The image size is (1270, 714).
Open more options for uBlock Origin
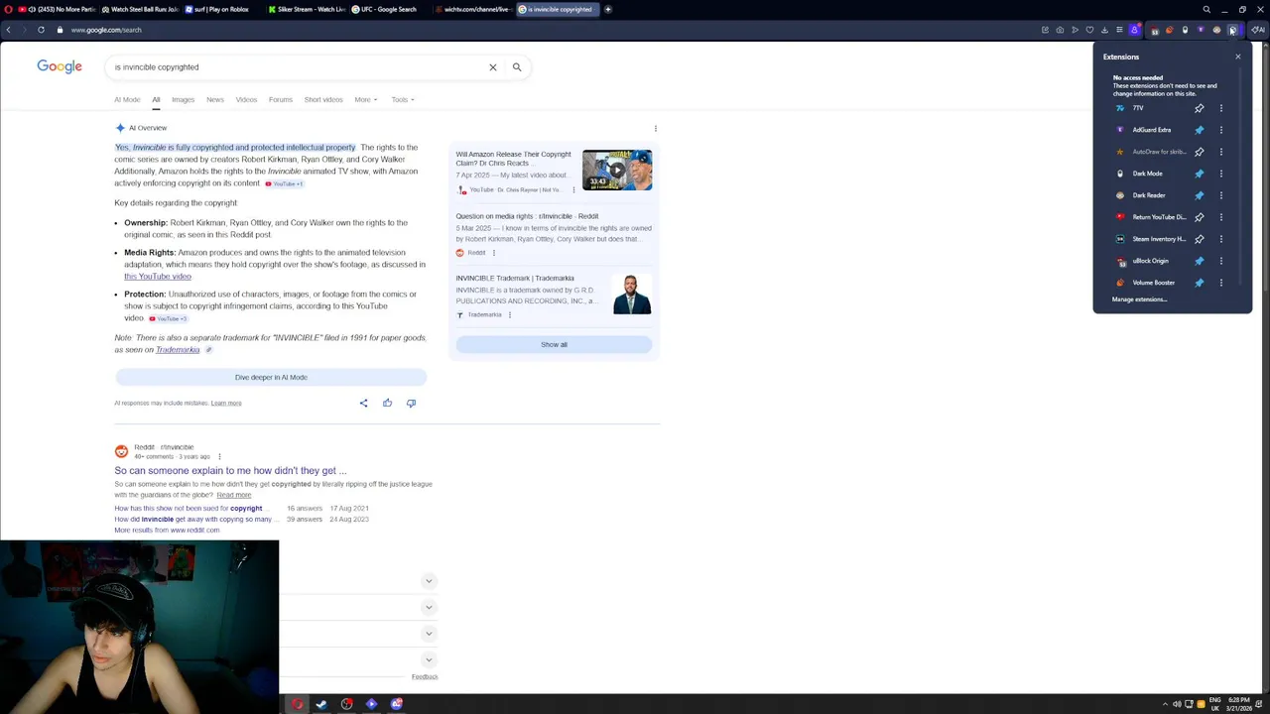pyautogui.click(x=1221, y=261)
